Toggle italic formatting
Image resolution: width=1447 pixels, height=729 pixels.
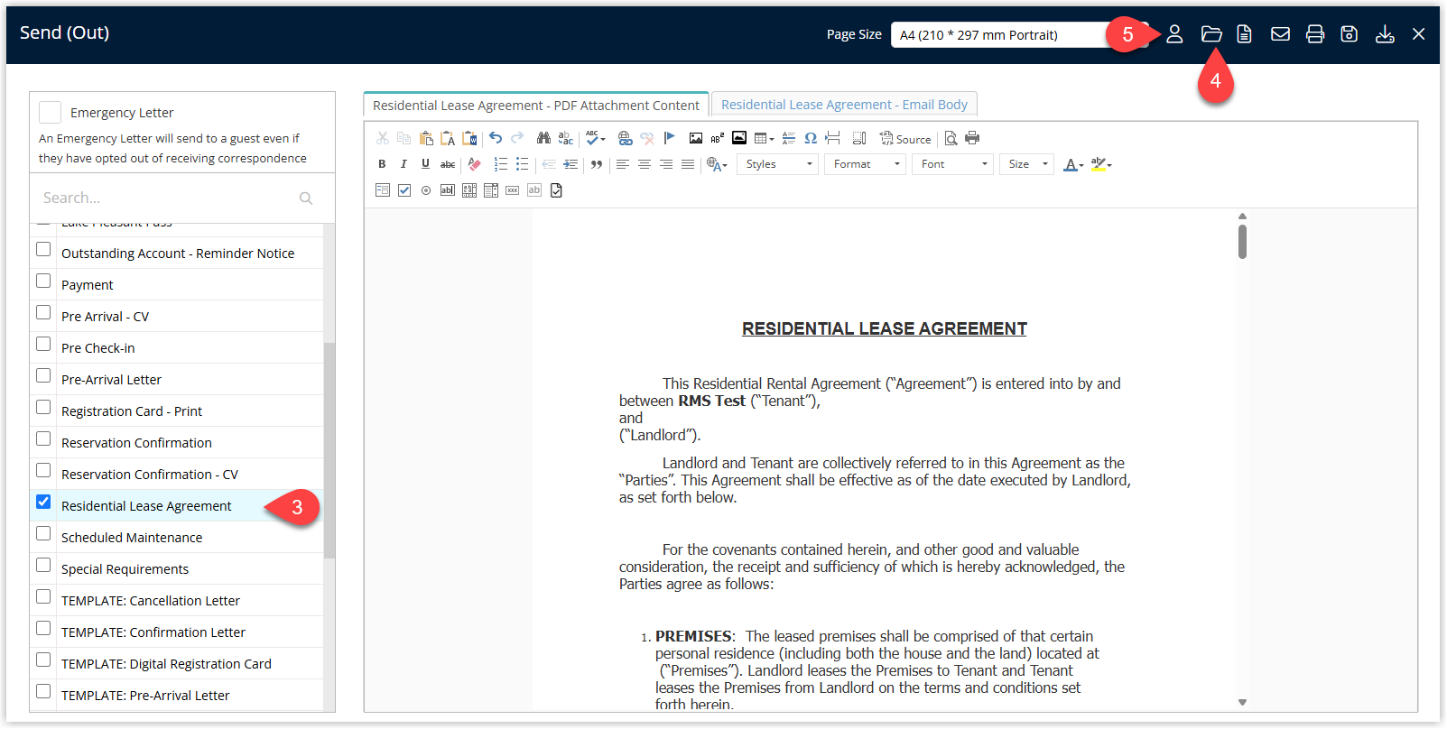403,164
